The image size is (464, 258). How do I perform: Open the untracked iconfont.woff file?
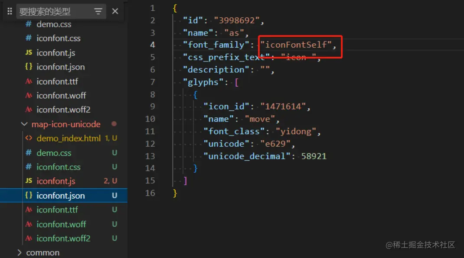click(x=61, y=224)
